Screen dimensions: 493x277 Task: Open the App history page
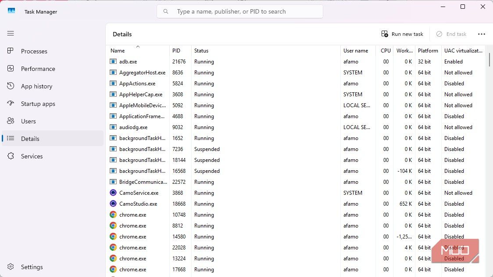(x=53, y=86)
